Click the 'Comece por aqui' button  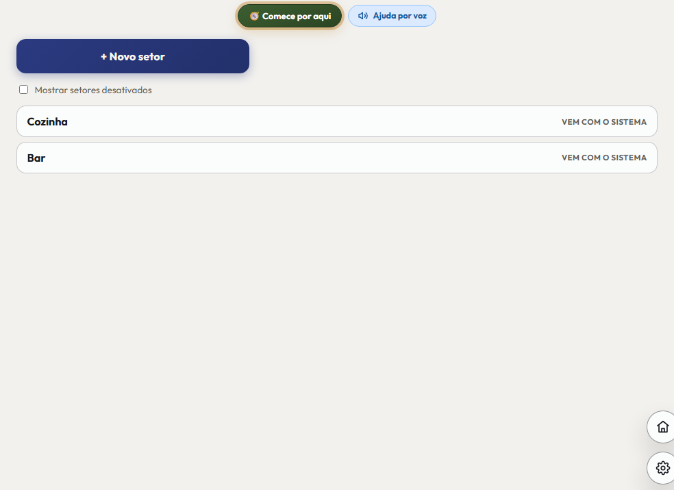point(290,16)
